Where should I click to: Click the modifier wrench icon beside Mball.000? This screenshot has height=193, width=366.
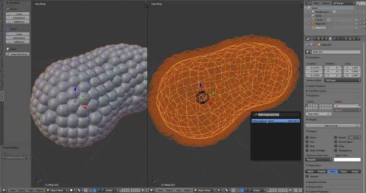pos(335,24)
